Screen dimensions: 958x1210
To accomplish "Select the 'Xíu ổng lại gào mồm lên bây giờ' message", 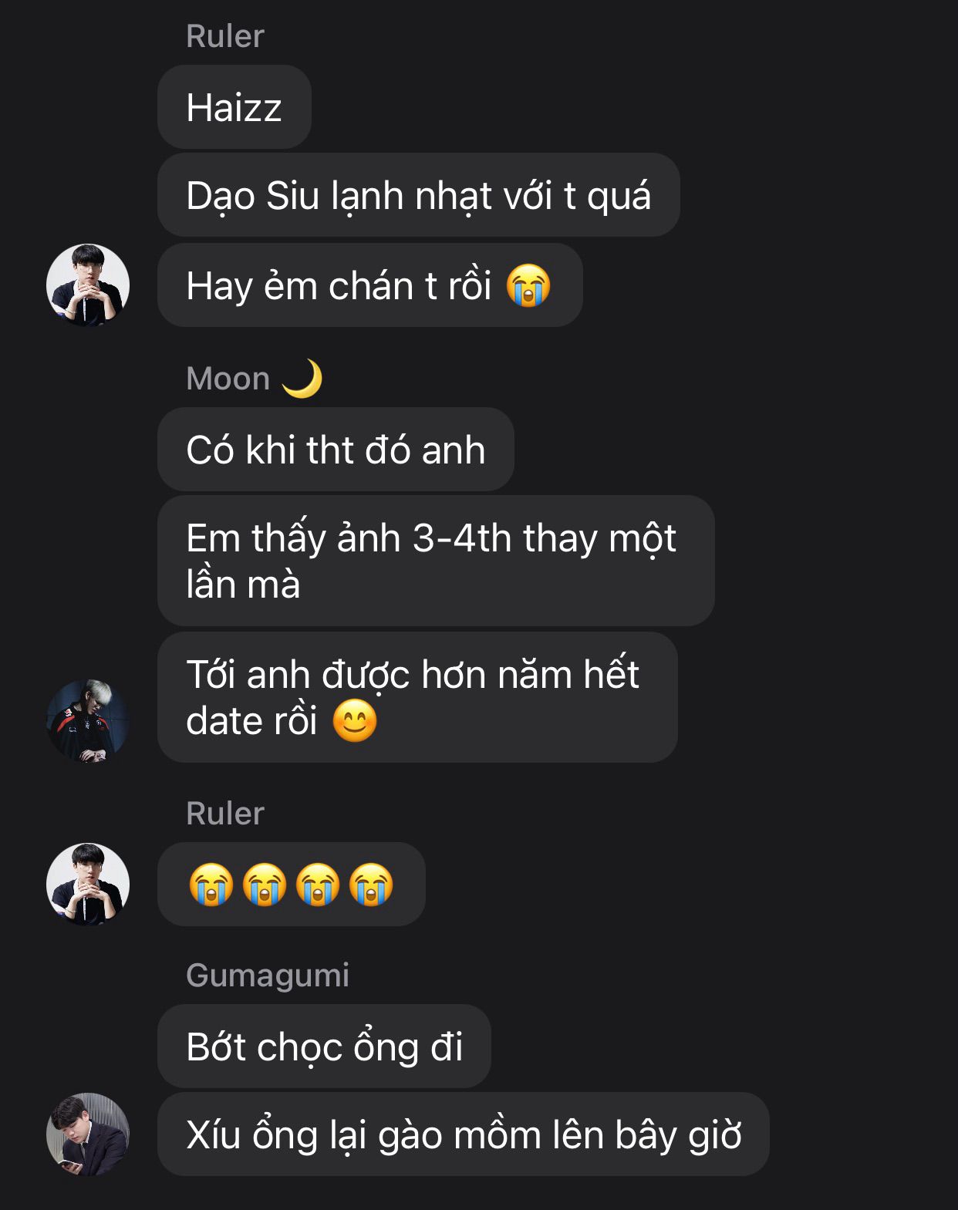I will point(464,1134).
